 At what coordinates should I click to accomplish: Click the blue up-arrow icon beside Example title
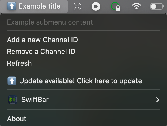tap(12, 6)
